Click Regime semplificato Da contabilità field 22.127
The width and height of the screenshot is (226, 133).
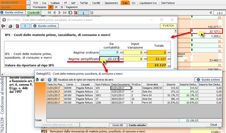pos(109,59)
